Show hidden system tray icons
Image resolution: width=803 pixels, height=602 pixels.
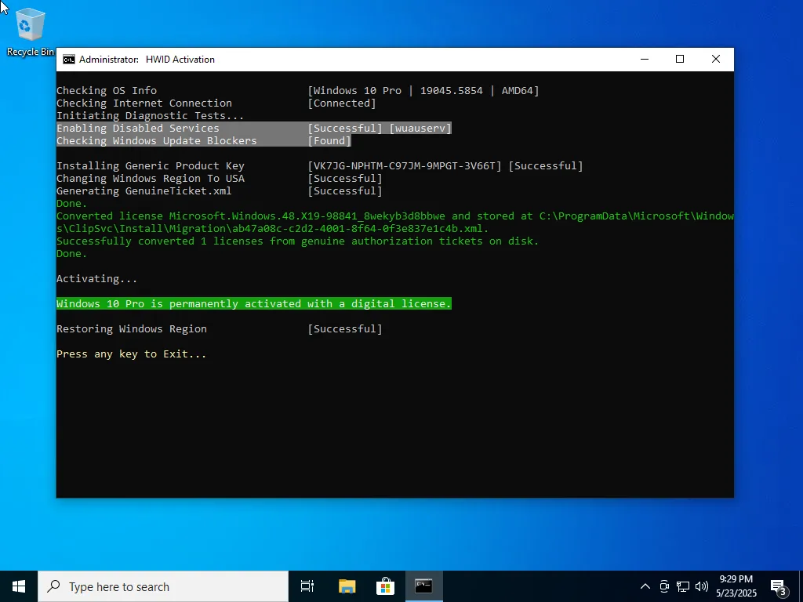[x=645, y=586]
